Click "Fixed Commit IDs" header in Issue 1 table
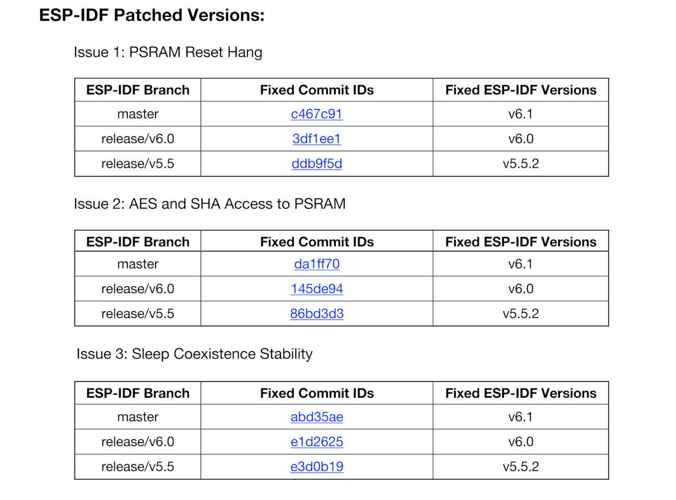Screen dimensions: 676x500 [317, 90]
